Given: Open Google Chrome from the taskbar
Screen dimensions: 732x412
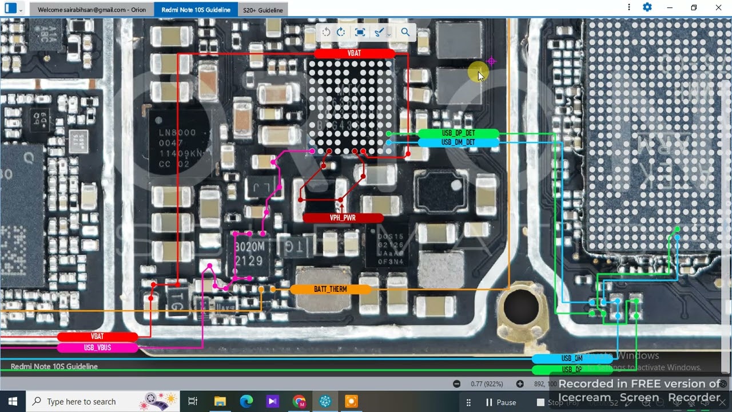Looking at the screenshot, I should coord(299,402).
